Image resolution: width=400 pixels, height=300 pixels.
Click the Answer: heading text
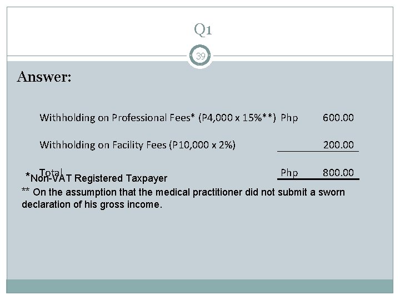coord(44,77)
